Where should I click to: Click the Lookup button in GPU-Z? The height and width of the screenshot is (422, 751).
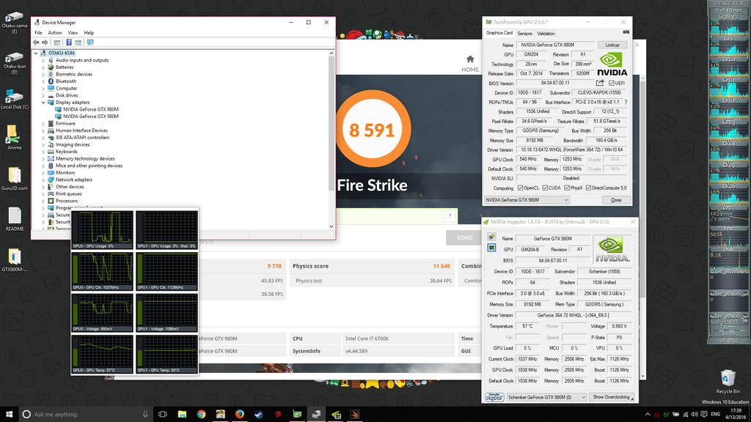[612, 45]
